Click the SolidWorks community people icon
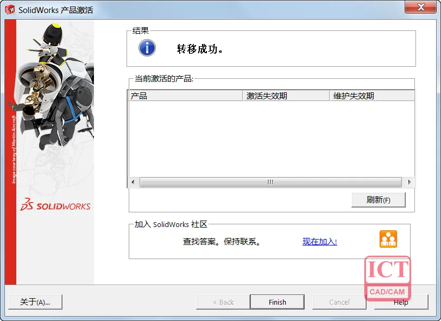The width and height of the screenshot is (441, 321). [x=388, y=239]
